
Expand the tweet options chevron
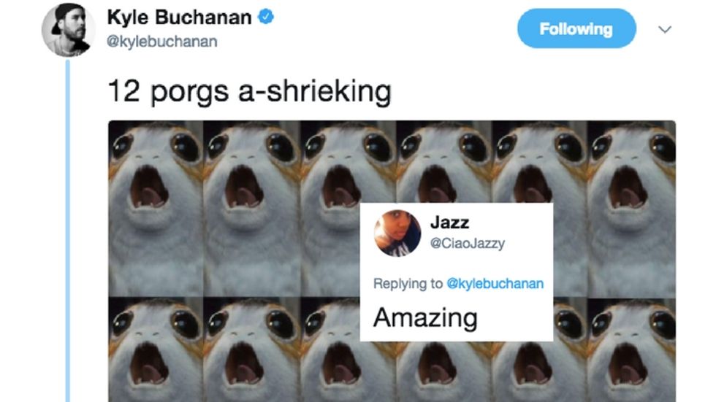[x=665, y=30]
